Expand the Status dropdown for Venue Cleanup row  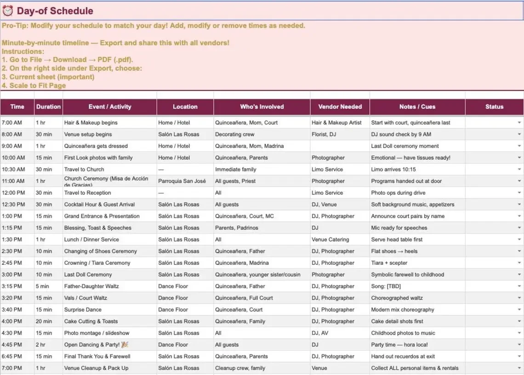click(x=520, y=368)
